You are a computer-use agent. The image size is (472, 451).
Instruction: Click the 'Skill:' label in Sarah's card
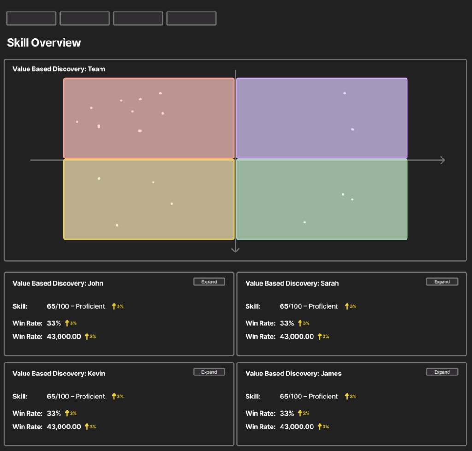(x=253, y=306)
